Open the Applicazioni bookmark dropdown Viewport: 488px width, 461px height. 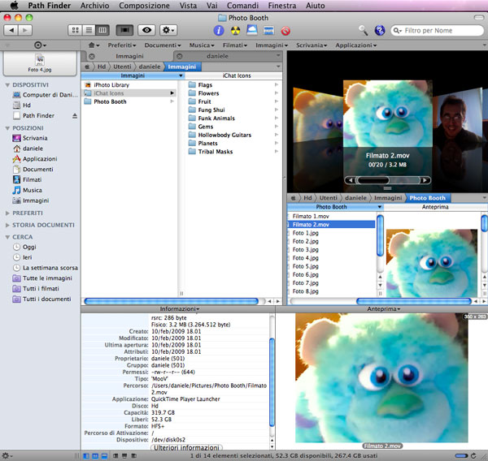[356, 45]
